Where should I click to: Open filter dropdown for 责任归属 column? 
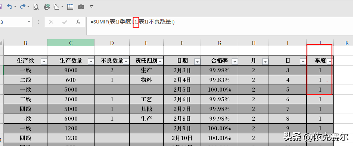[x=160, y=61]
